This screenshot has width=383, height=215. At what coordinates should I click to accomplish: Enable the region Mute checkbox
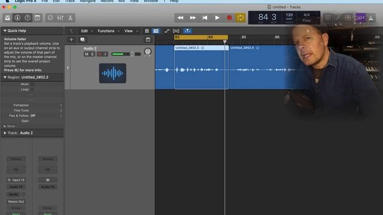(32, 84)
